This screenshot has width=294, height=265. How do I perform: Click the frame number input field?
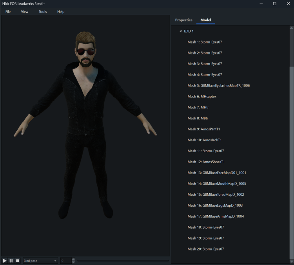65,261
